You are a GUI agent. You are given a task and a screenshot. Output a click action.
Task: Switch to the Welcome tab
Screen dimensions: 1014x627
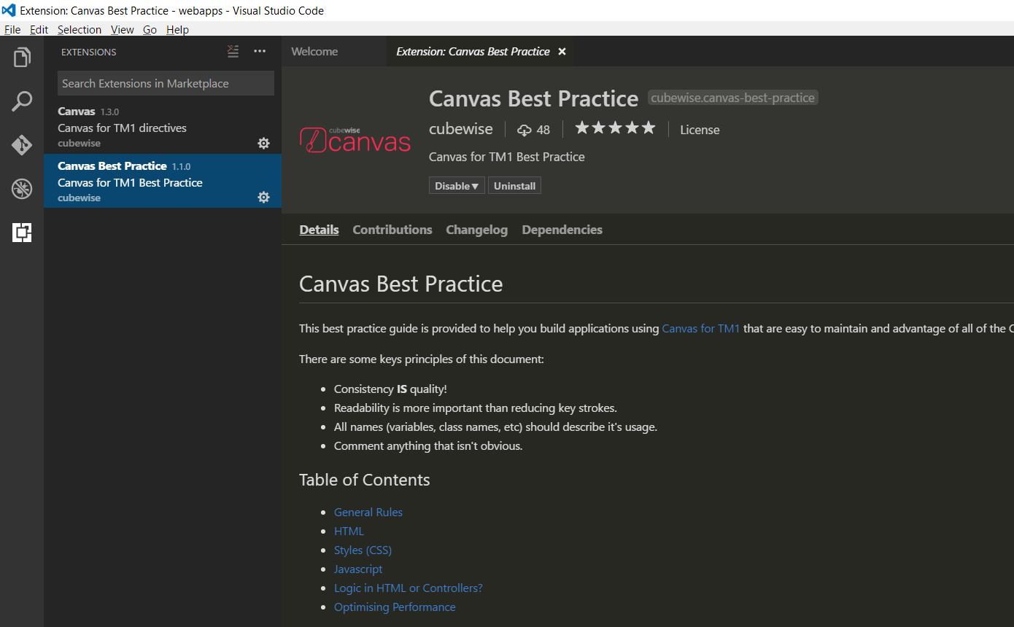point(314,51)
